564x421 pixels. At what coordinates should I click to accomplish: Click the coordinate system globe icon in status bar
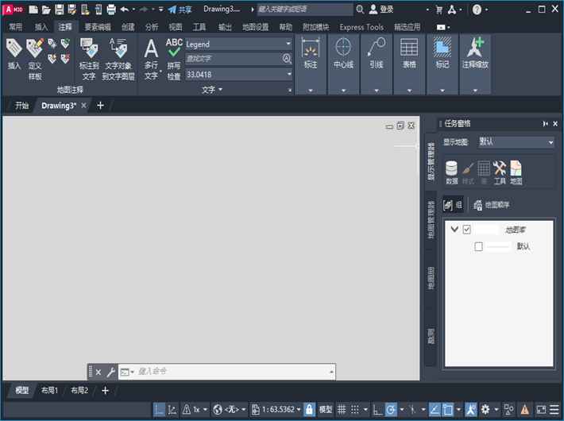pos(217,410)
